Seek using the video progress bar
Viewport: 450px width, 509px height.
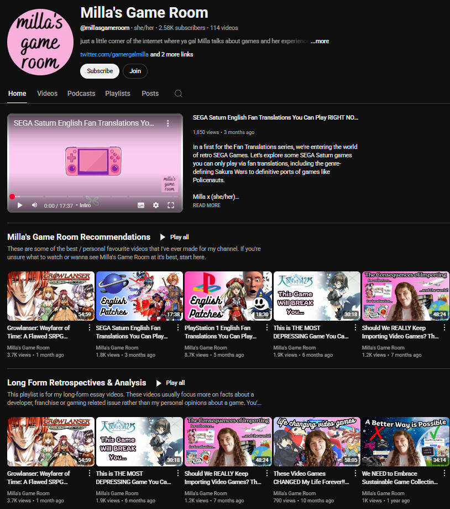94,196
